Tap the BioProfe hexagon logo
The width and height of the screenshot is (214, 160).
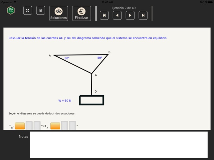pyautogui.click(x=11, y=10)
